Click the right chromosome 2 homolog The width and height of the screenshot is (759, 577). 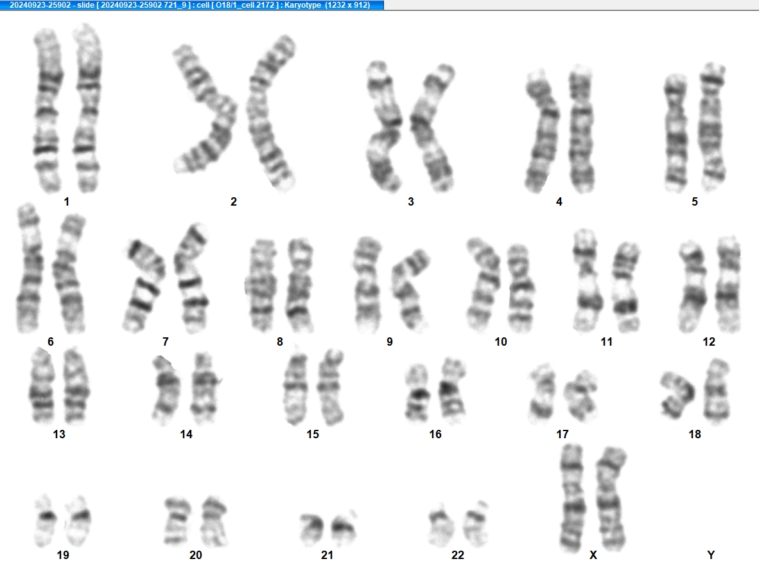(271, 112)
